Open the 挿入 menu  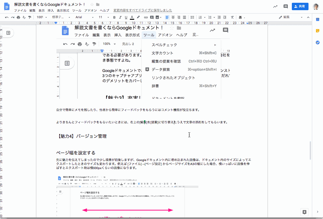(x=51, y=10)
